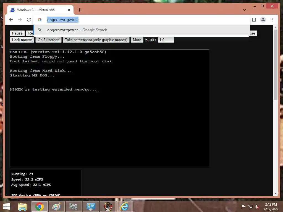Click the search magnifier in suggestion row

40,30
